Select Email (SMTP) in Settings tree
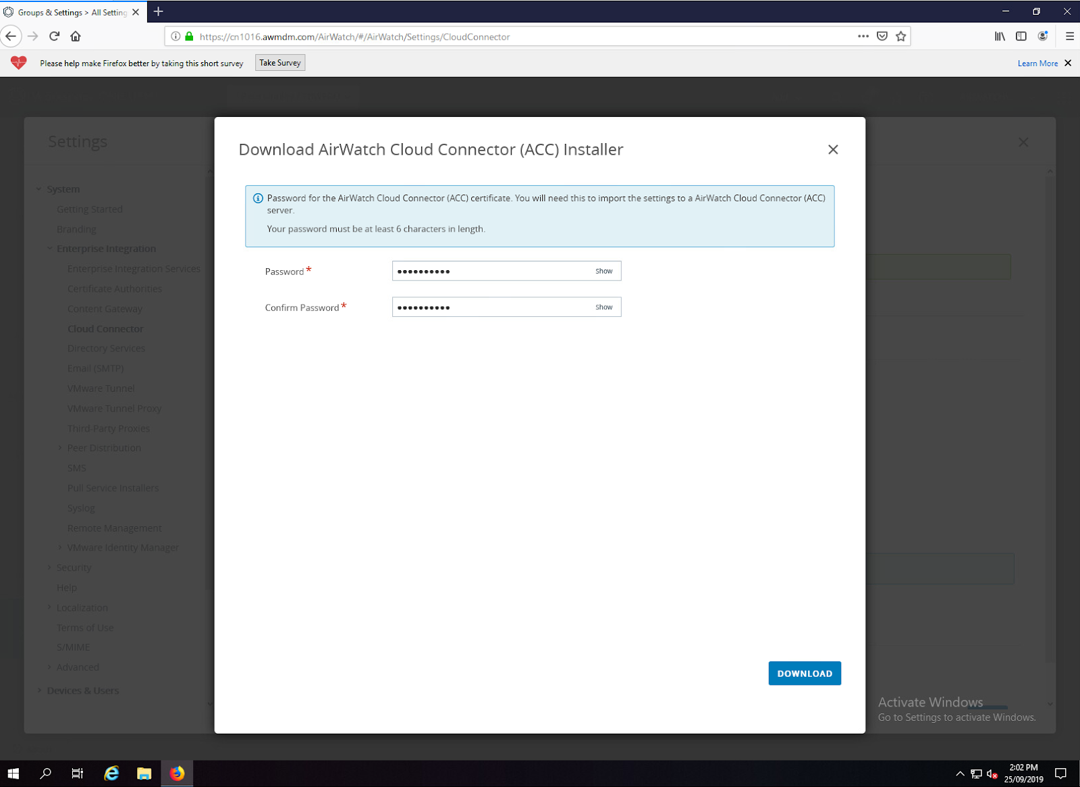This screenshot has height=787, width=1080. [x=95, y=369]
